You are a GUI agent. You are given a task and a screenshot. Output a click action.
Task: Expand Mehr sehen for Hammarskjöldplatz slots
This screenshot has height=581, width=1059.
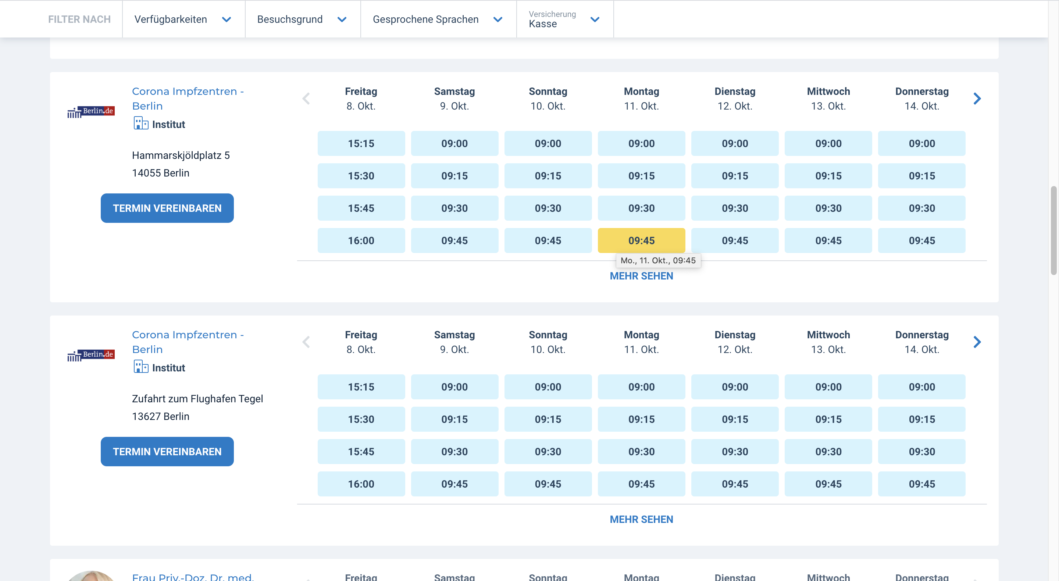tap(641, 276)
